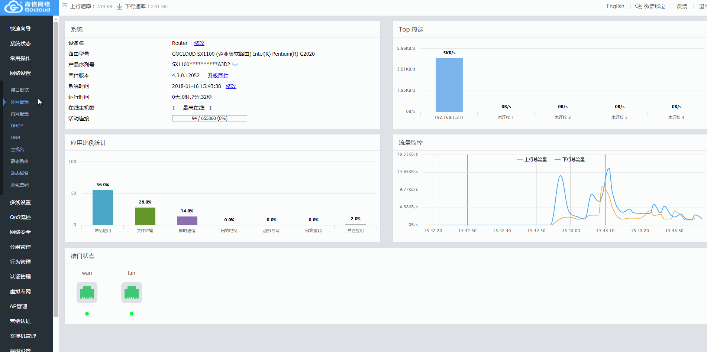Click the upload rate arrow icon
The width and height of the screenshot is (707, 352).
(x=65, y=6)
